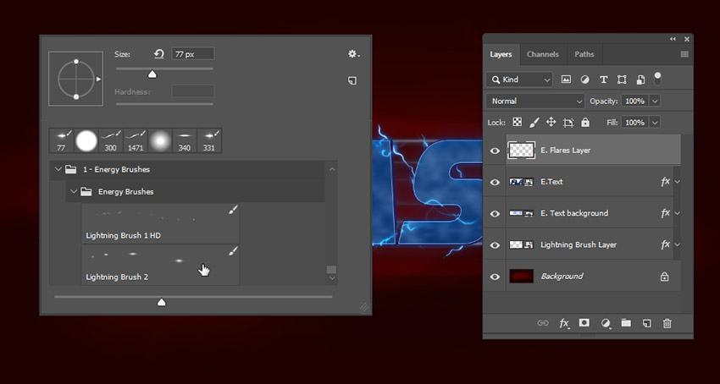Click the link layers icon
Viewport: 720px width, 384px height.
coord(543,323)
